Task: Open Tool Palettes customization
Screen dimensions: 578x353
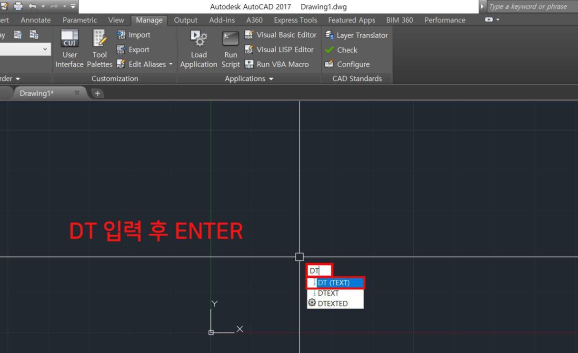Action: click(x=100, y=49)
